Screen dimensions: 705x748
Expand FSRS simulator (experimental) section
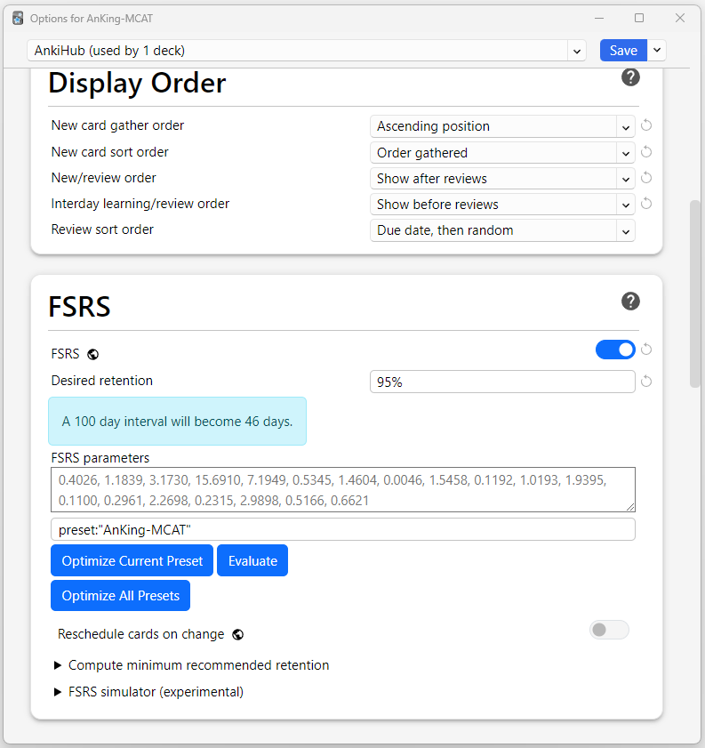coord(148,692)
